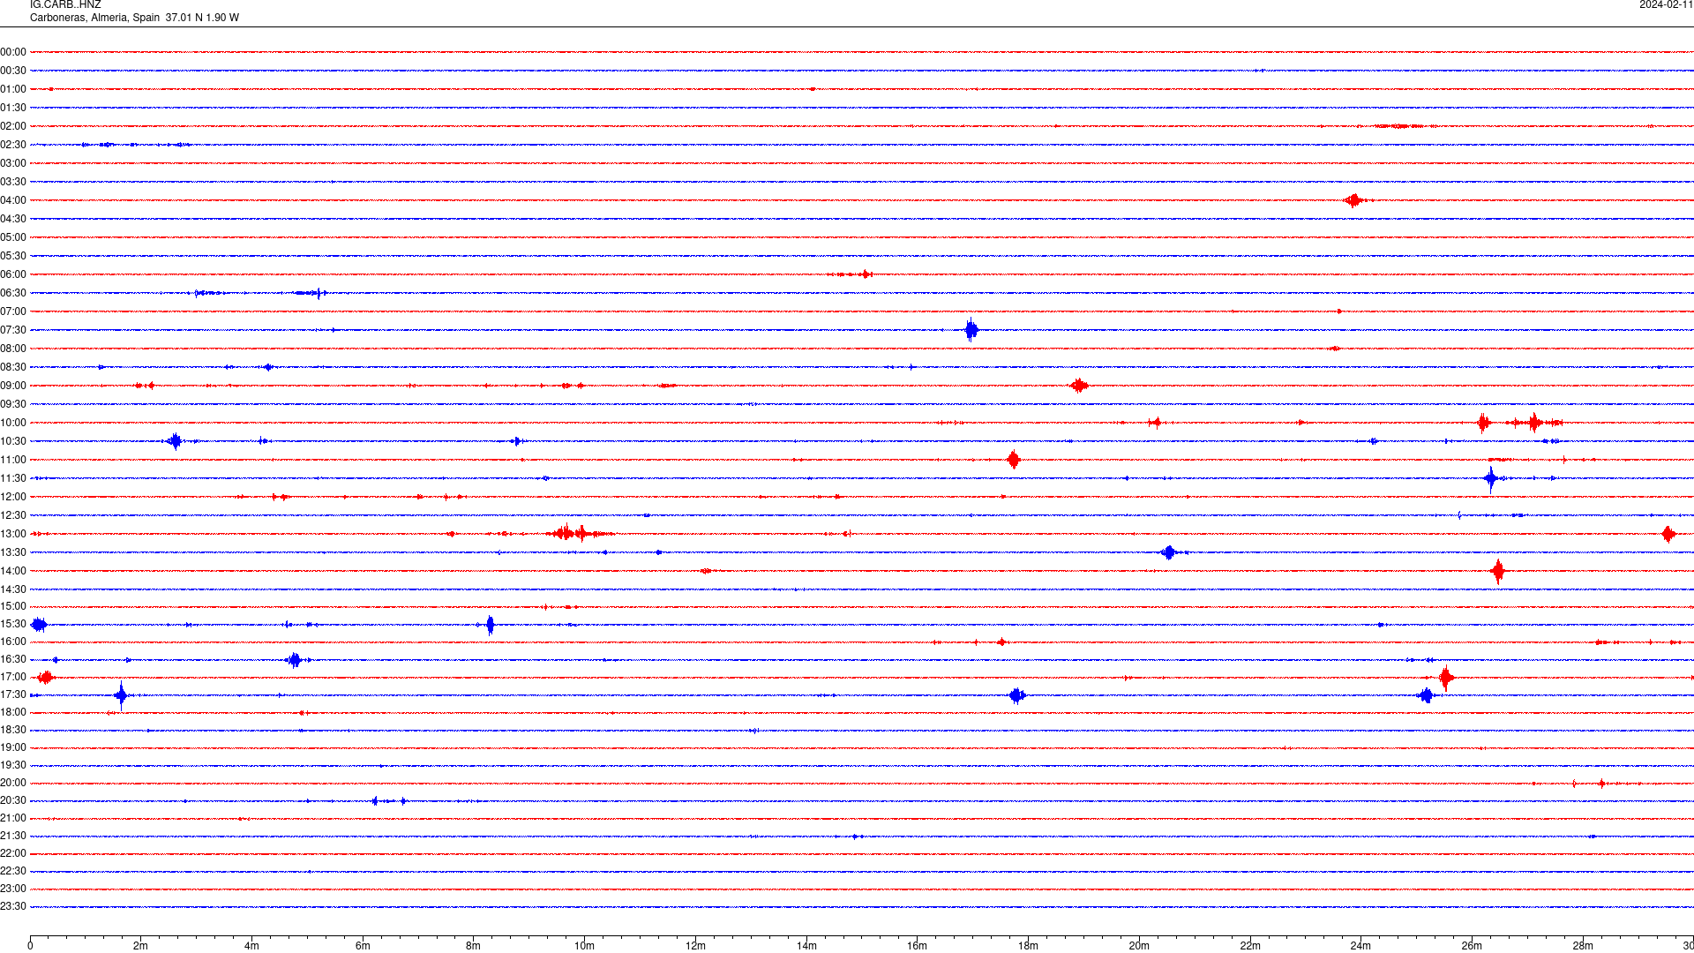
Task: Click the 06:30 trace time label
Action: pos(13,293)
